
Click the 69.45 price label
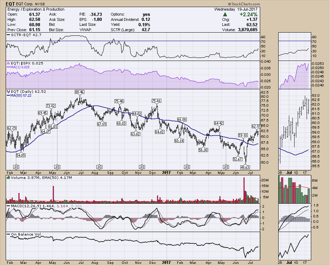click(x=43, y=113)
